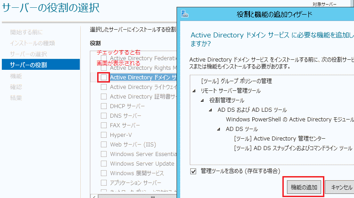Select [ツール] AD DS スナップイン entry
Screen dimensions: 354x198
pyautogui.click(x=293, y=148)
